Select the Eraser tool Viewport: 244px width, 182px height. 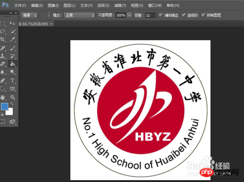tap(2, 64)
